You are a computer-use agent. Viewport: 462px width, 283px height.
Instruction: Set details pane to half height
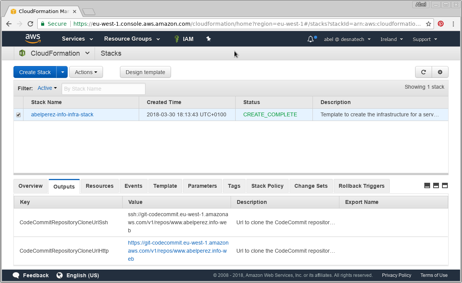pyautogui.click(x=436, y=186)
